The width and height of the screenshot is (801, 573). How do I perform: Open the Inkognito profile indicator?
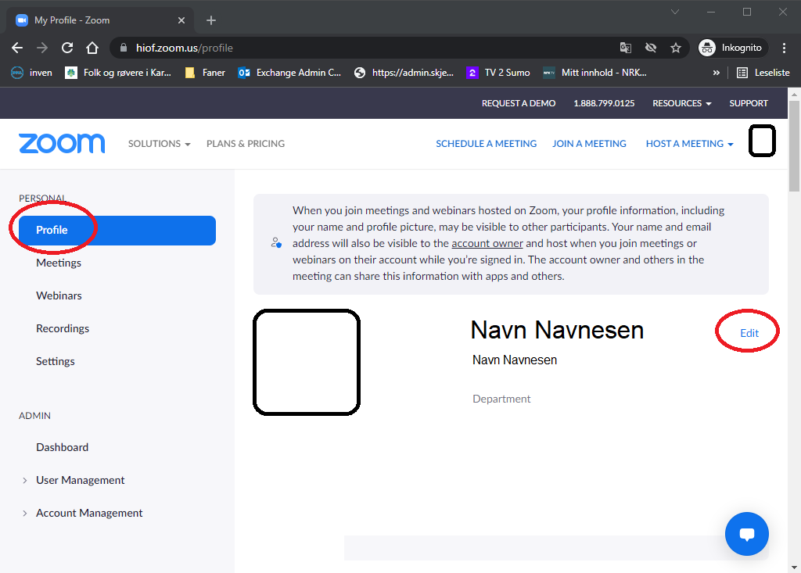[x=733, y=48]
